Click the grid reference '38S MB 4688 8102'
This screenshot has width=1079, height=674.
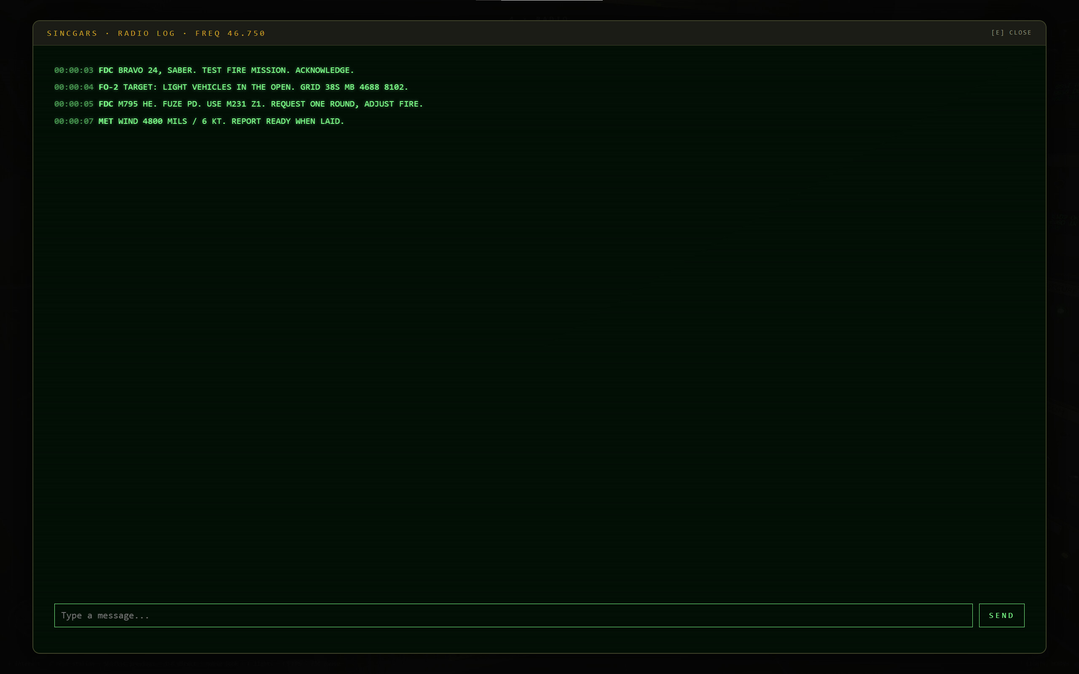click(364, 87)
